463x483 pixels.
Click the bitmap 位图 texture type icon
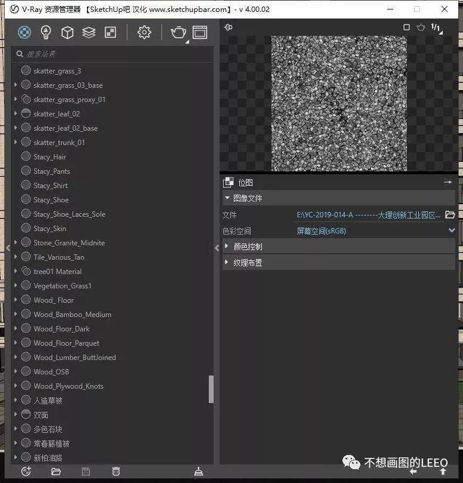click(228, 182)
